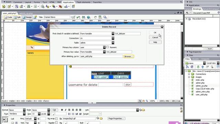This screenshot has width=220, height=124.
Task: Click the After deleting go to field
Action: (x=101, y=56)
